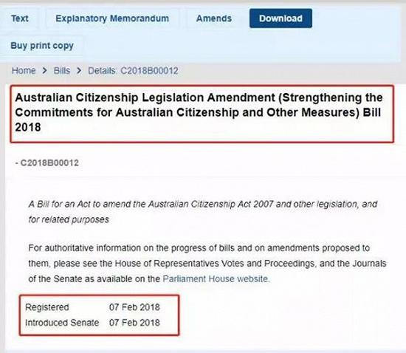Switch to the Explanatory Memorandum tab
Viewport: 406px width, 353px height.
pyautogui.click(x=112, y=18)
